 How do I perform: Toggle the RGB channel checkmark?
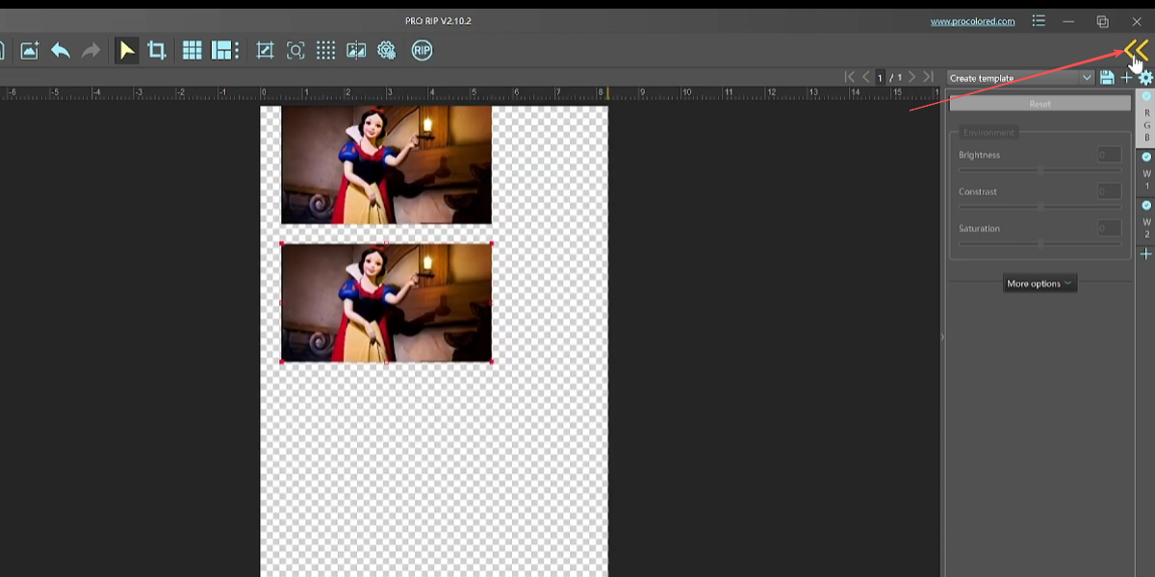click(1146, 96)
